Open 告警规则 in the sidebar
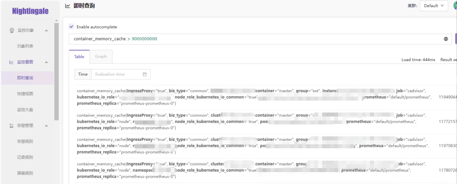This screenshot has height=184, width=457. [x=25, y=142]
